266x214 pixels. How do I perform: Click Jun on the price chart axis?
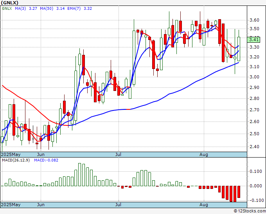click(x=41, y=154)
